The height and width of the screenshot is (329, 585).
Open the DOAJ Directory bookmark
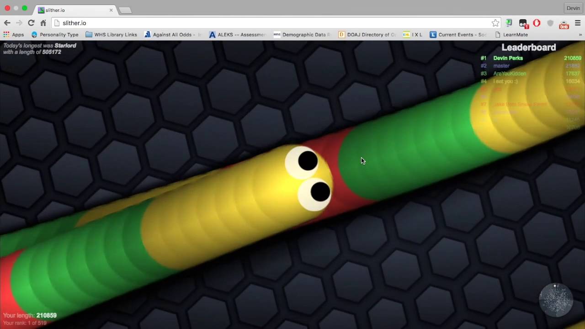(x=367, y=35)
